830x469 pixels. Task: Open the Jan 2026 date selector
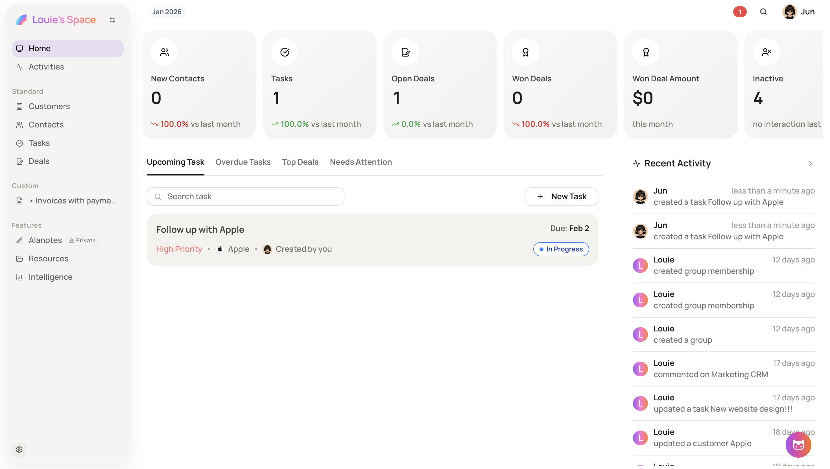coord(166,12)
